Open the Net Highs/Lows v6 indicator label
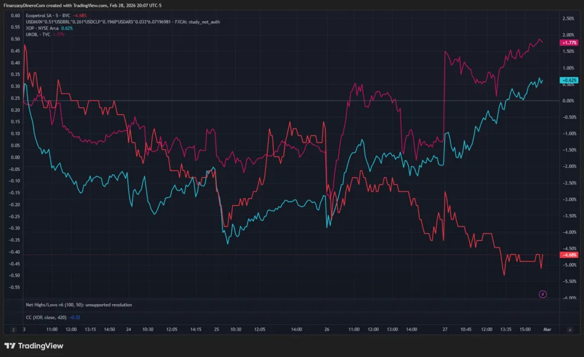 79,305
